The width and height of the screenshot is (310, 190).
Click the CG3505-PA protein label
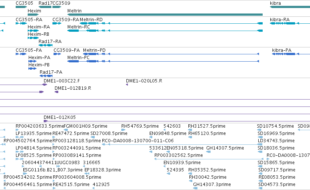click(x=29, y=50)
